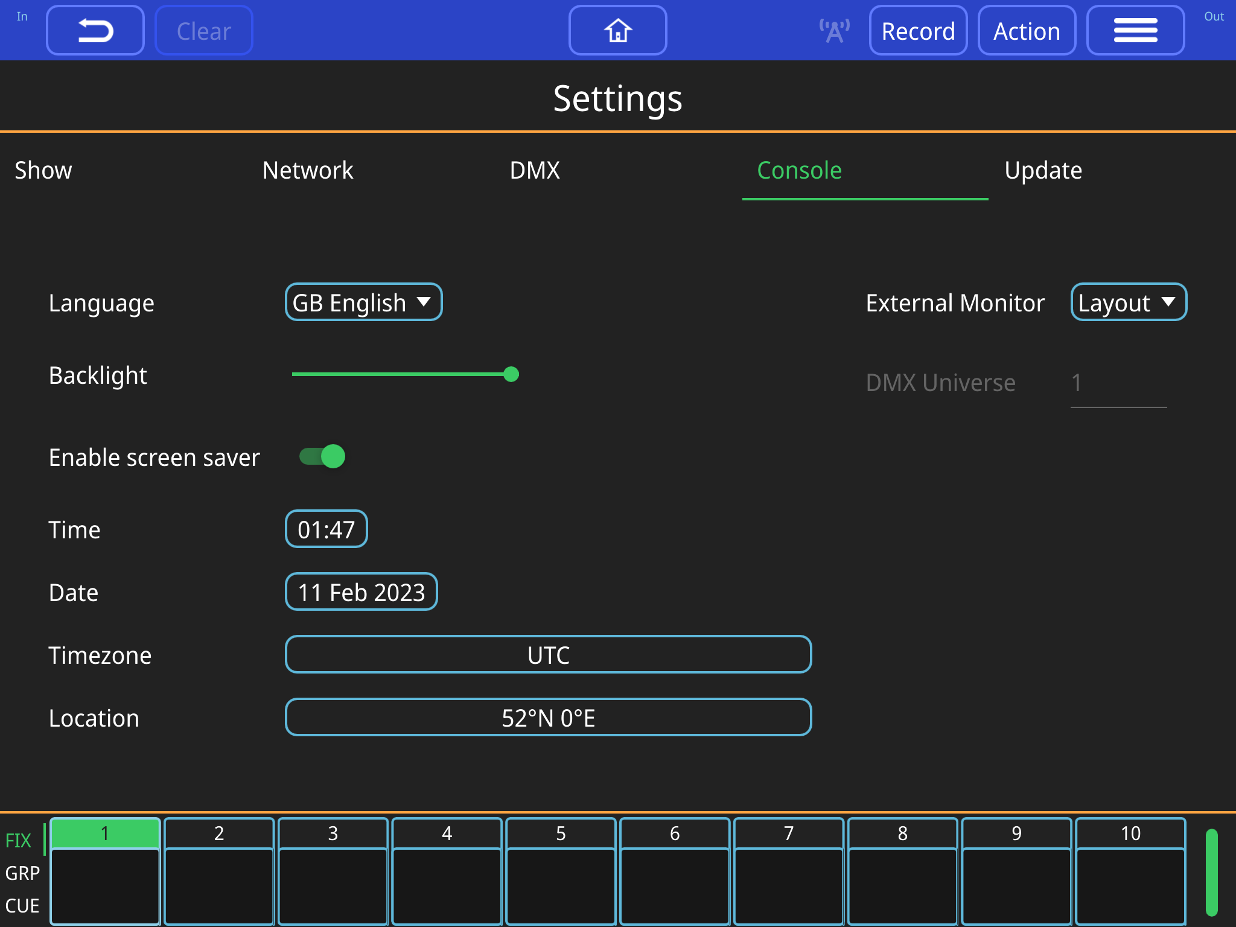Screen dimensions: 1236x927
Task: Open the hamburger menu
Action: [1136, 30]
